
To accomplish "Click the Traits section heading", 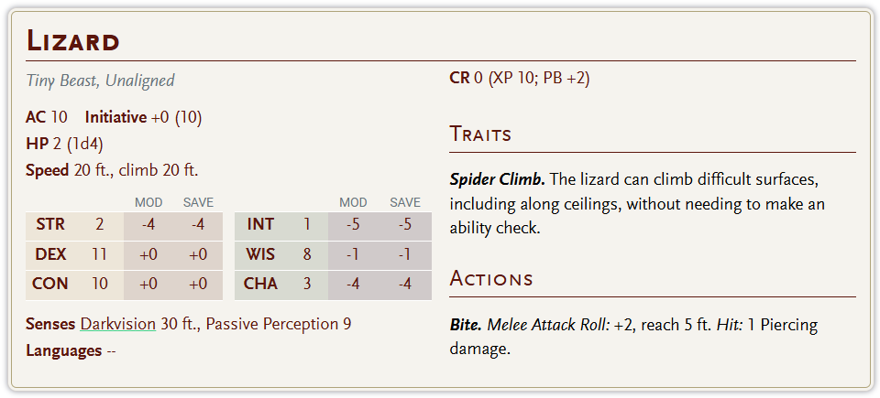I will click(480, 134).
